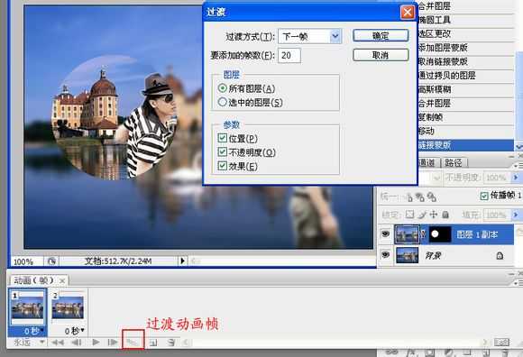Uncheck the 位置 parameter checkbox
Image resolution: width=523 pixels, height=357 pixels.
pos(222,138)
